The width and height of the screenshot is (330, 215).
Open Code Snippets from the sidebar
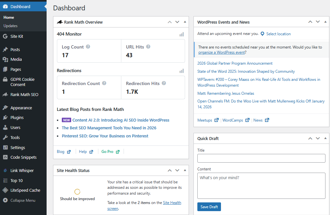click(21, 157)
